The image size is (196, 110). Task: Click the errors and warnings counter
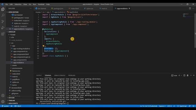pos(18,106)
